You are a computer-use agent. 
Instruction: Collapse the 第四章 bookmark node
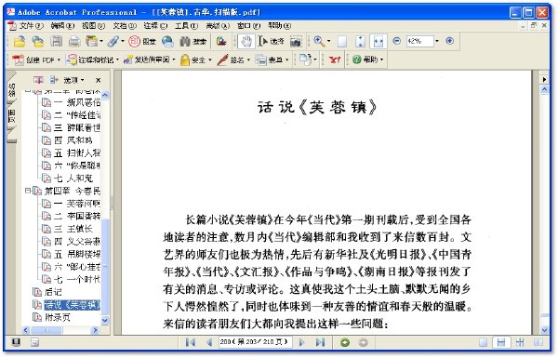click(x=27, y=191)
